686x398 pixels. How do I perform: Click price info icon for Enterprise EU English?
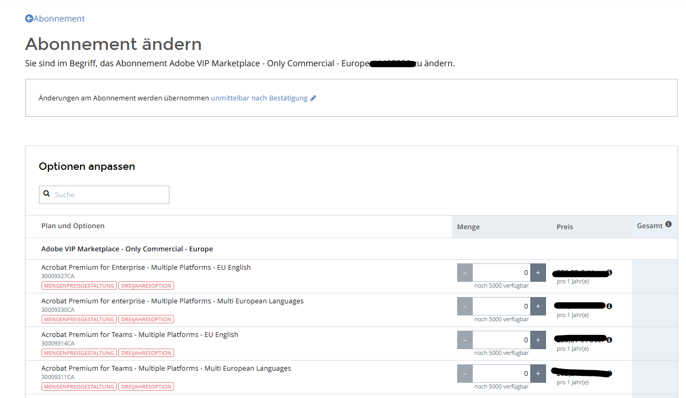[609, 272]
